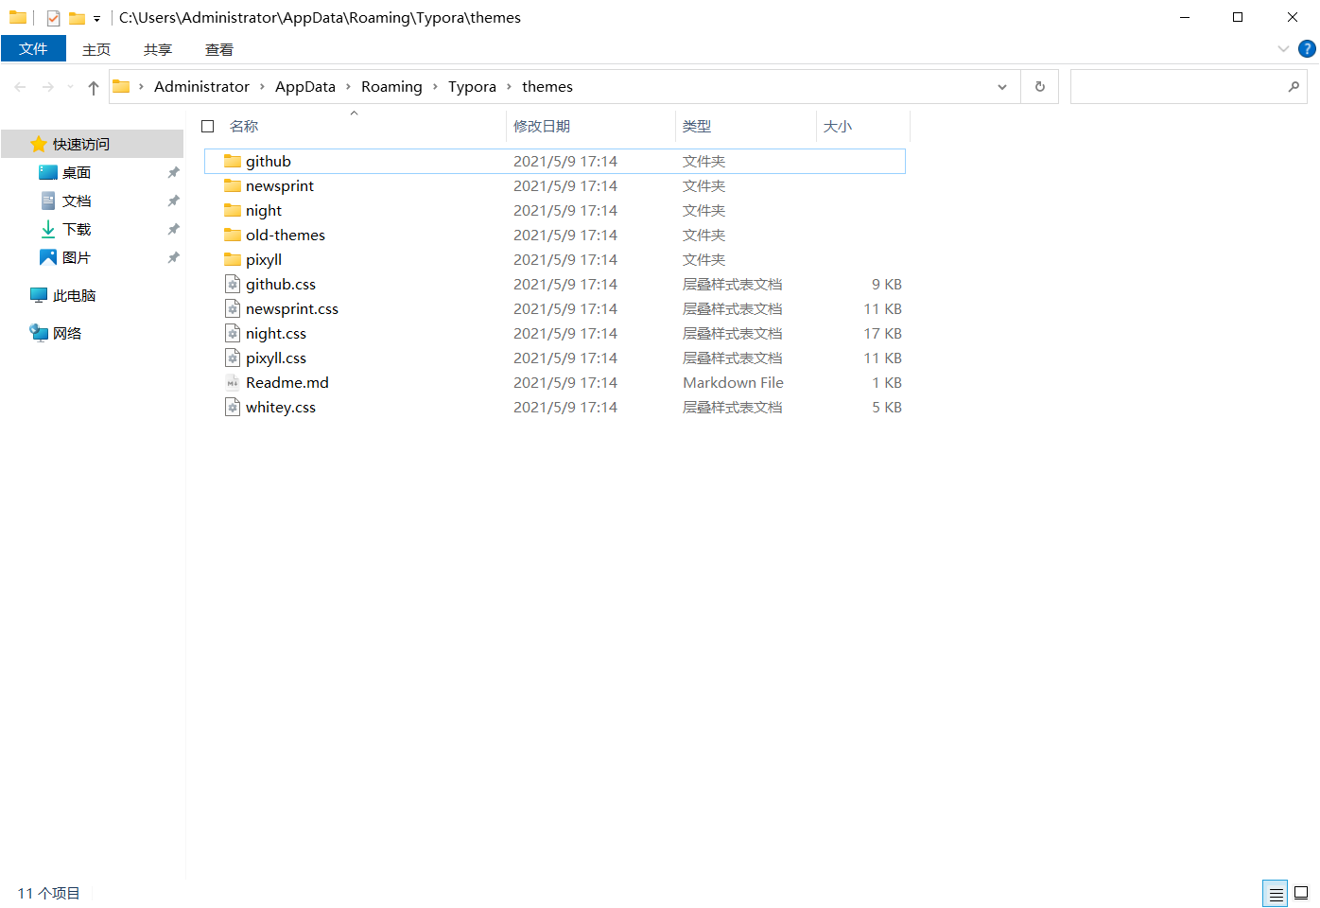Viewport: 1320px width, 908px height.
Task: Open Documents (文档) in quick access
Action: [77, 201]
